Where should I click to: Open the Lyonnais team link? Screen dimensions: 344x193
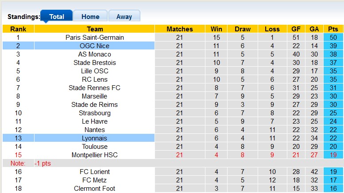(x=95, y=138)
